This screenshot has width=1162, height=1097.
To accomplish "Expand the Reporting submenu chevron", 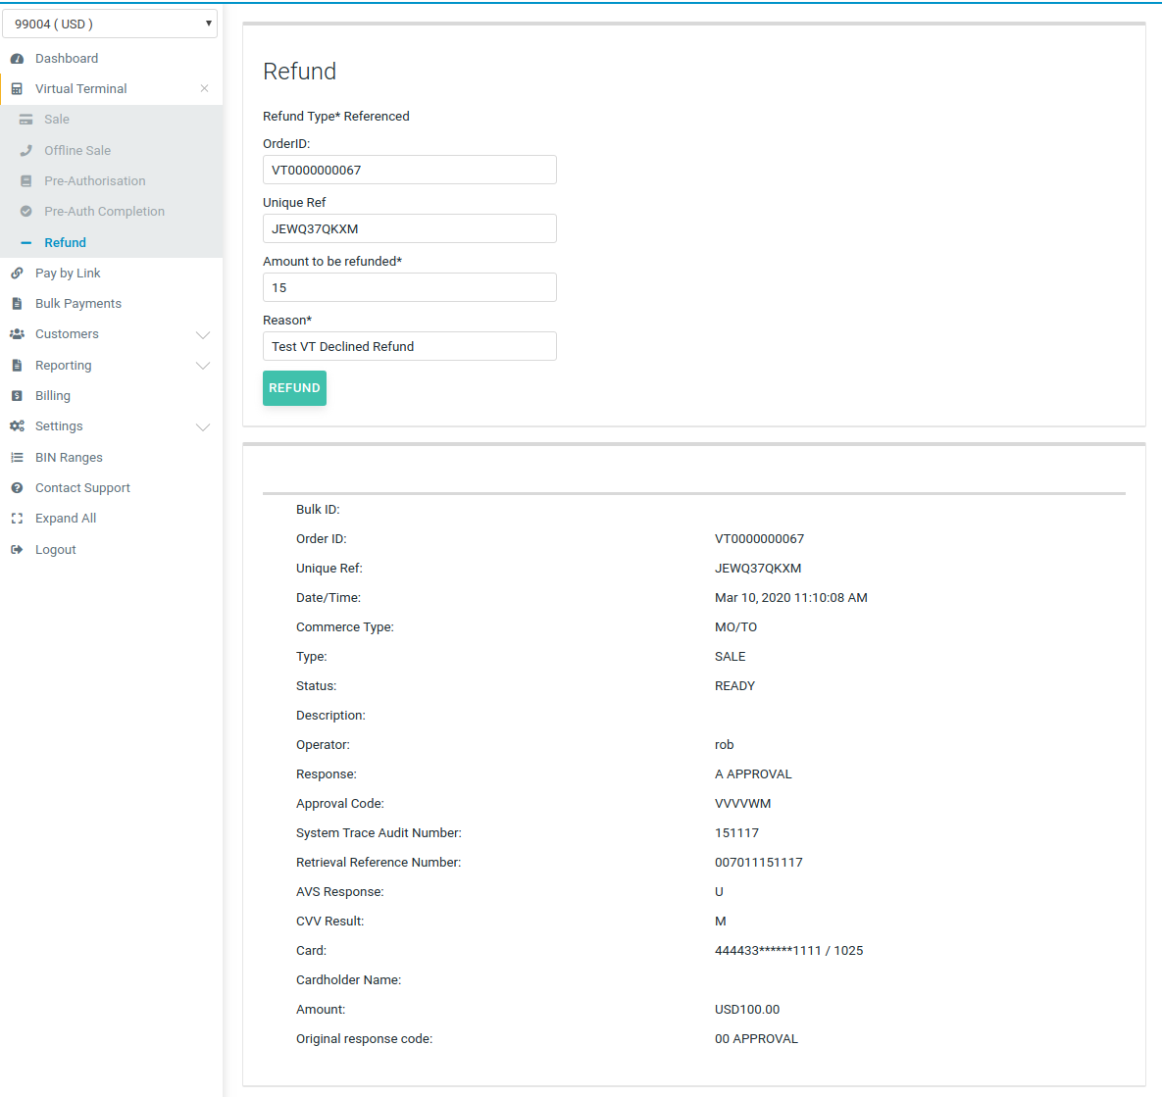I will click(x=203, y=366).
